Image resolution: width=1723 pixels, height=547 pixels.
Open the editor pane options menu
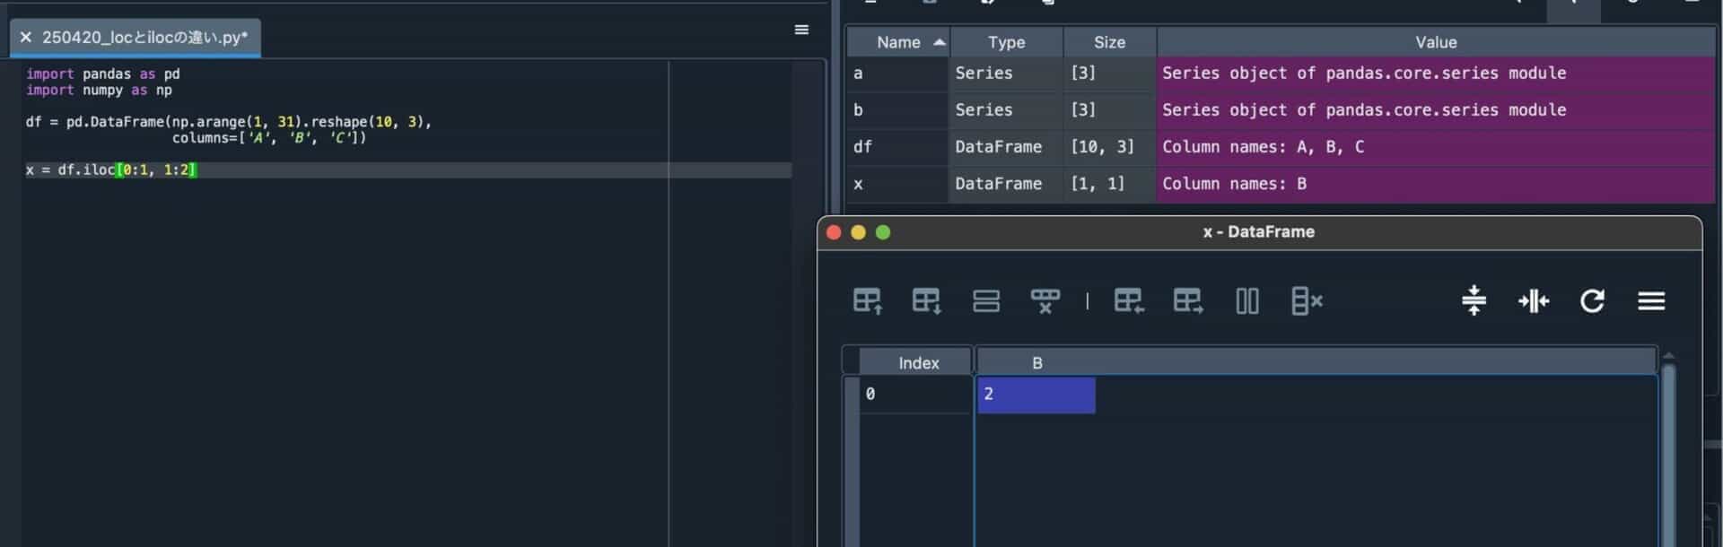click(801, 30)
